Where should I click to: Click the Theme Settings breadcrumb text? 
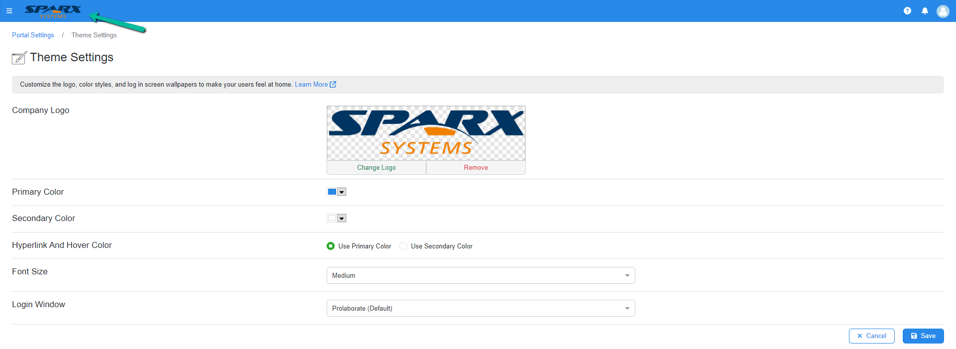pos(94,35)
